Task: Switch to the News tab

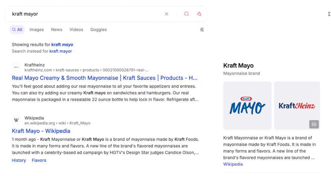Action: pos(57,30)
